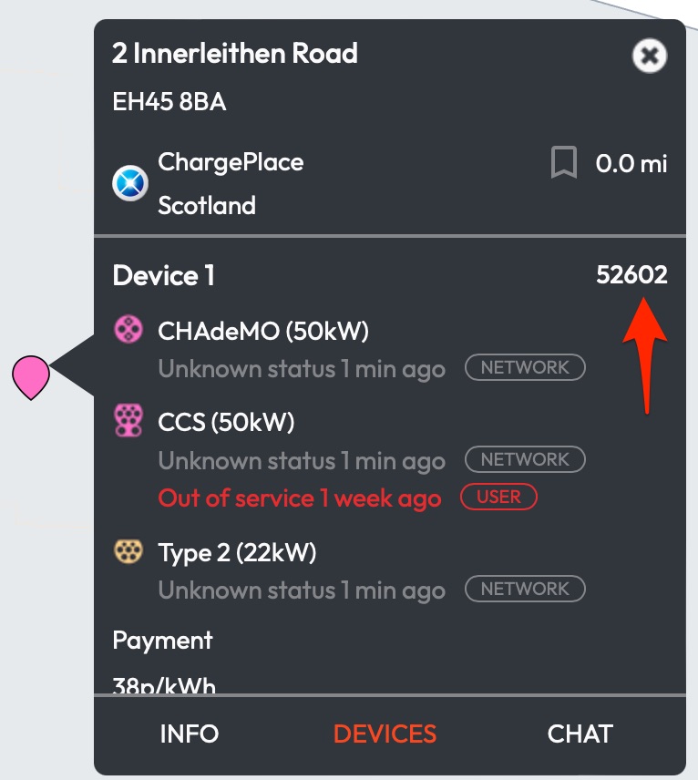The image size is (698, 780).
Task: Click NETWORK badge beside CHAdeMO status
Action: (x=525, y=368)
